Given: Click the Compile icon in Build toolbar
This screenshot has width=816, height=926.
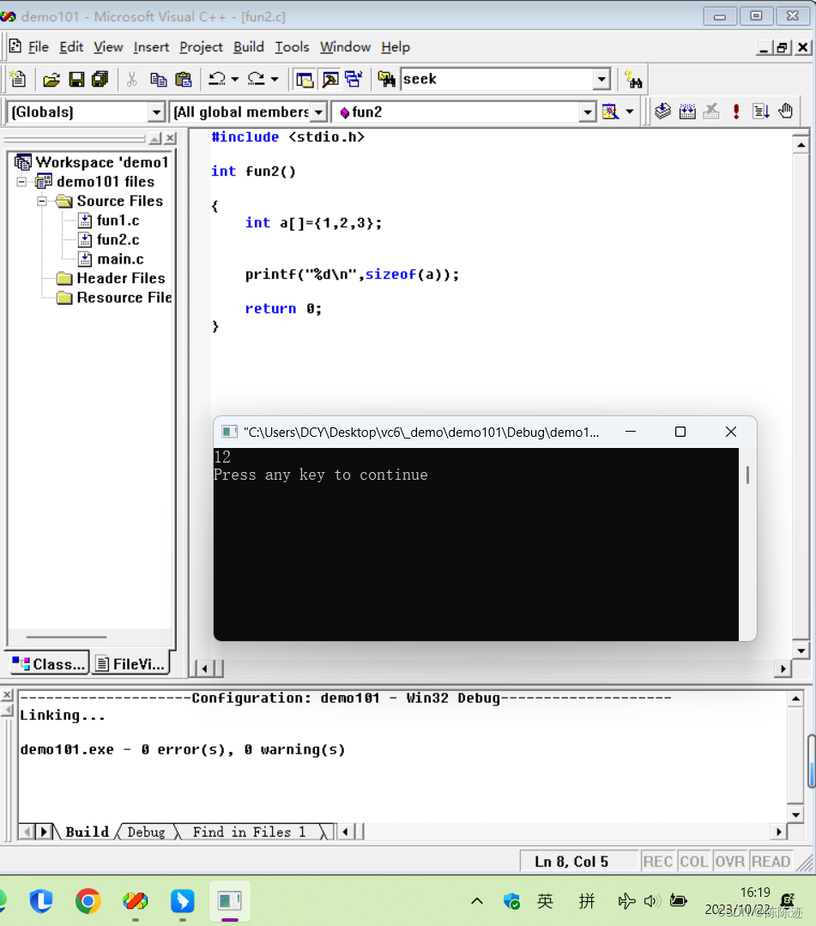Looking at the screenshot, I should click(663, 111).
